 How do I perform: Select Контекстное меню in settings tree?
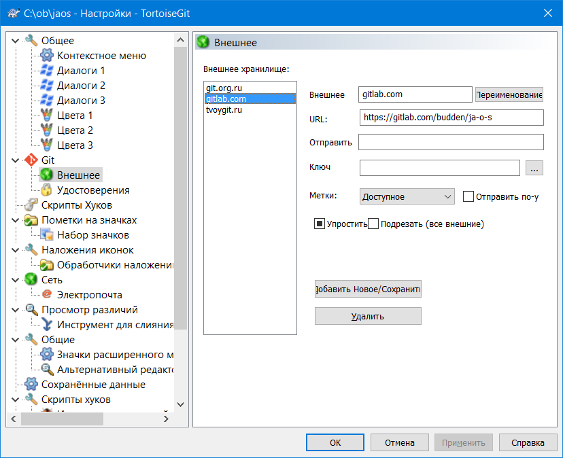point(101,56)
